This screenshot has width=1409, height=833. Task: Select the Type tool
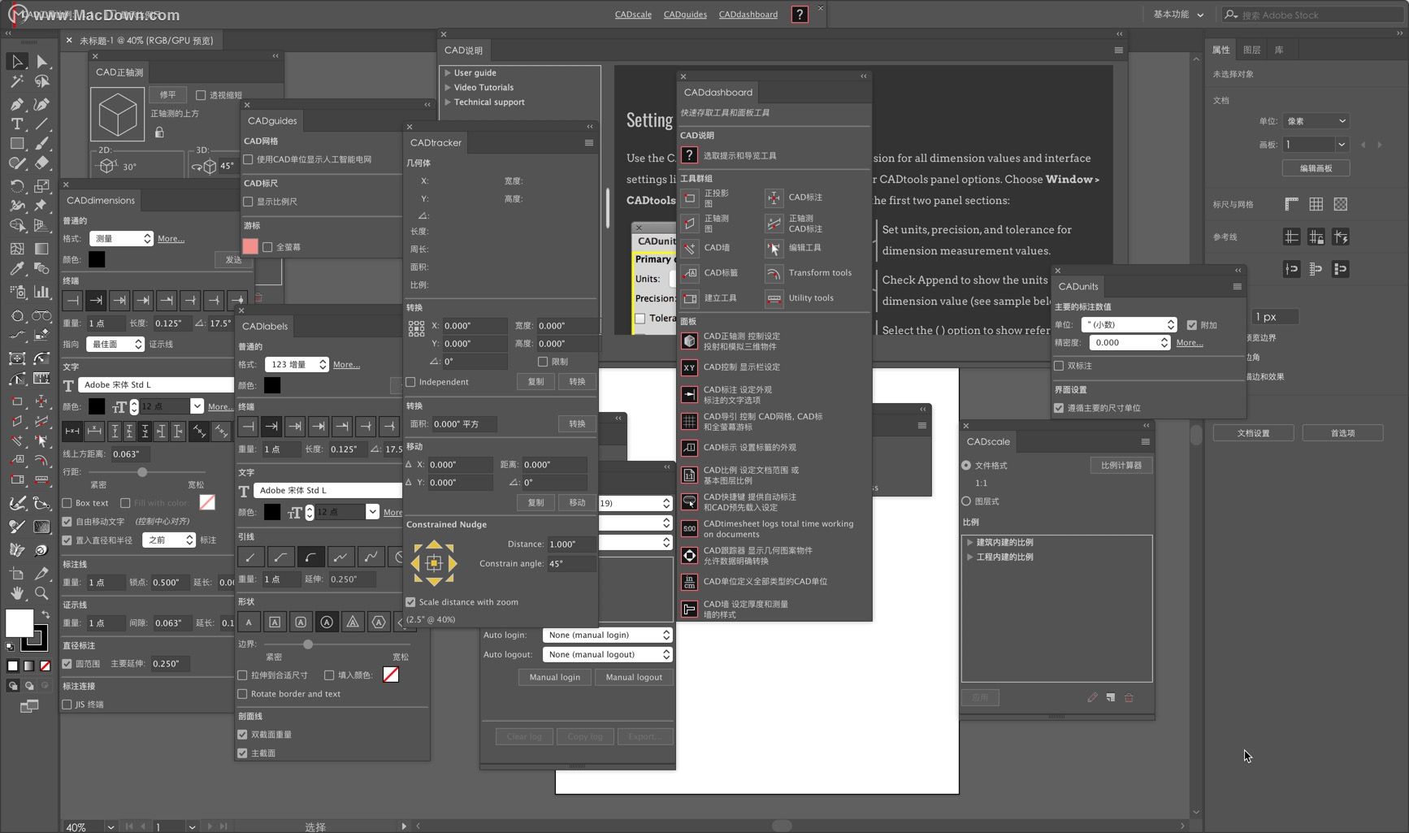click(x=16, y=124)
